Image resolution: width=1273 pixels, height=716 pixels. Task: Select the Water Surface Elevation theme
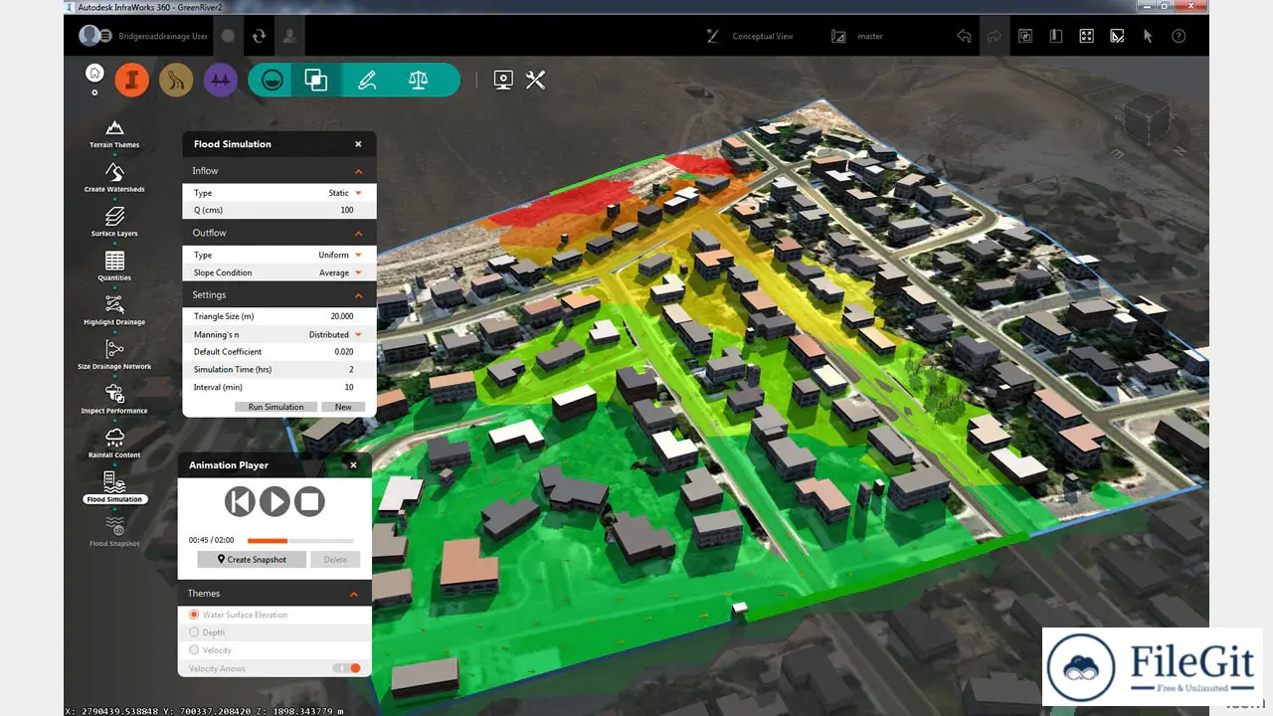tap(194, 615)
